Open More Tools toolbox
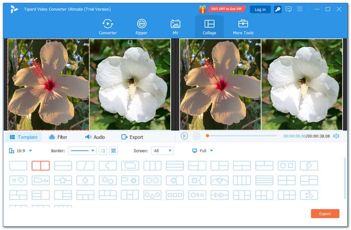 (243, 27)
